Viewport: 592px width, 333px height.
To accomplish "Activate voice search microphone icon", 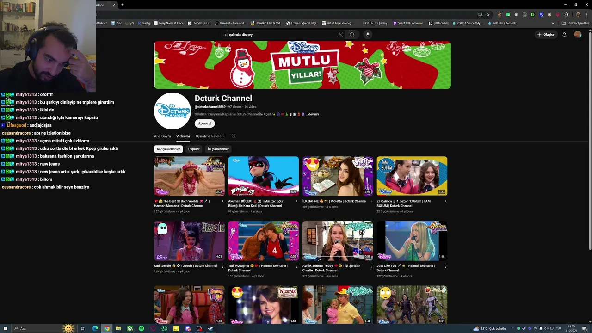I will click(x=368, y=35).
